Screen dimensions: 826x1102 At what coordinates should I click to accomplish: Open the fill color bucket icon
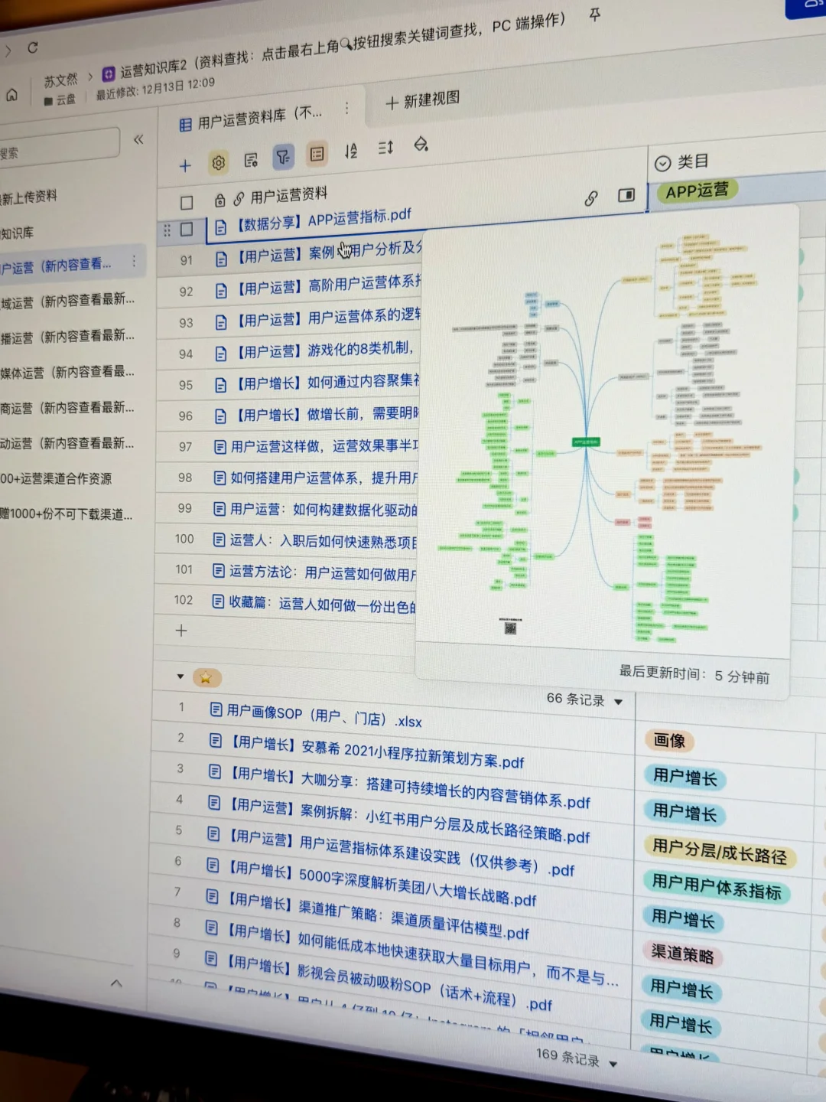(x=421, y=145)
